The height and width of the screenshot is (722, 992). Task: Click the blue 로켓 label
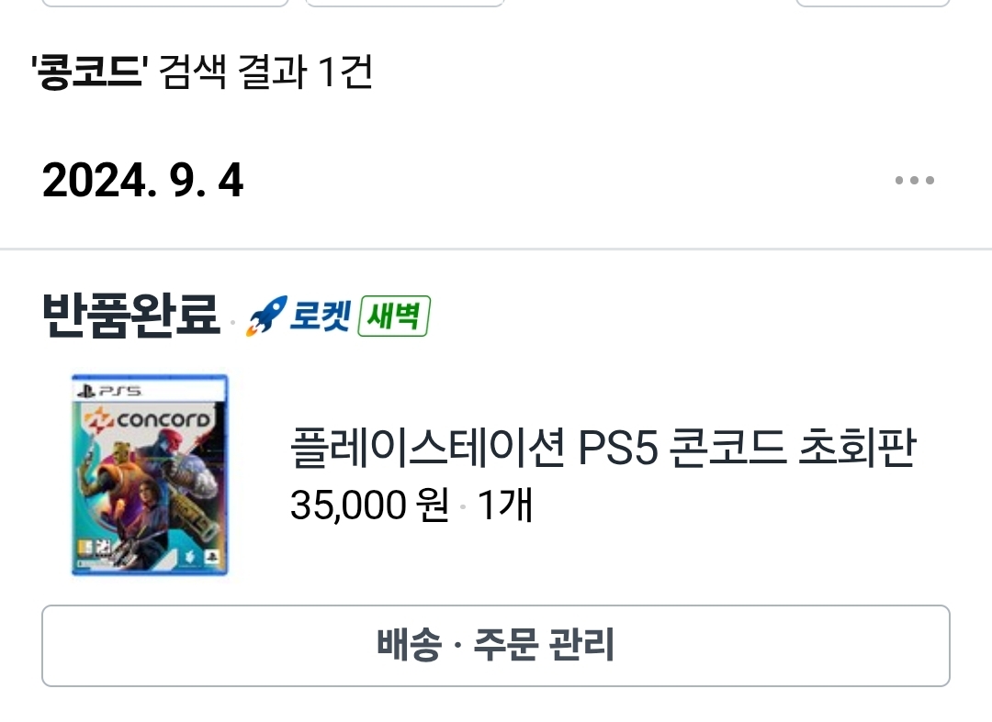click(x=320, y=316)
